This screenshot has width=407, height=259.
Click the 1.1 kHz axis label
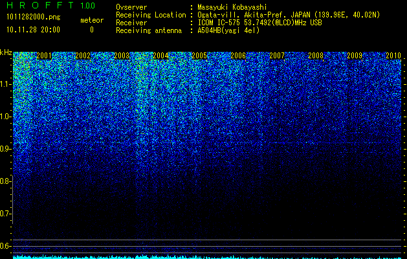[5, 84]
